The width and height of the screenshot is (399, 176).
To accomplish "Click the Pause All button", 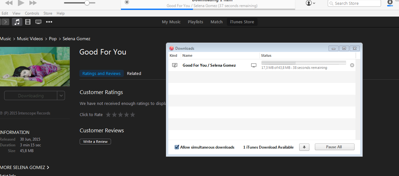I will coord(335,147).
